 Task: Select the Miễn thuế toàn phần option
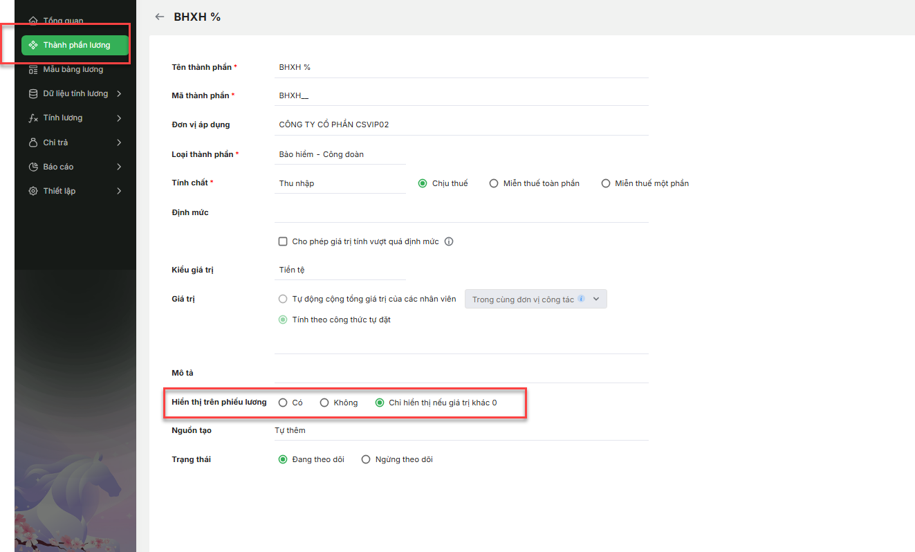click(x=494, y=183)
